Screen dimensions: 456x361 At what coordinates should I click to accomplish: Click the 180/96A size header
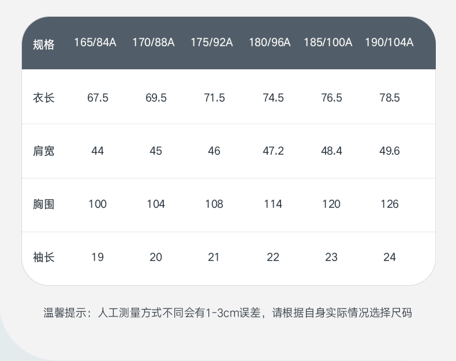[270, 43]
